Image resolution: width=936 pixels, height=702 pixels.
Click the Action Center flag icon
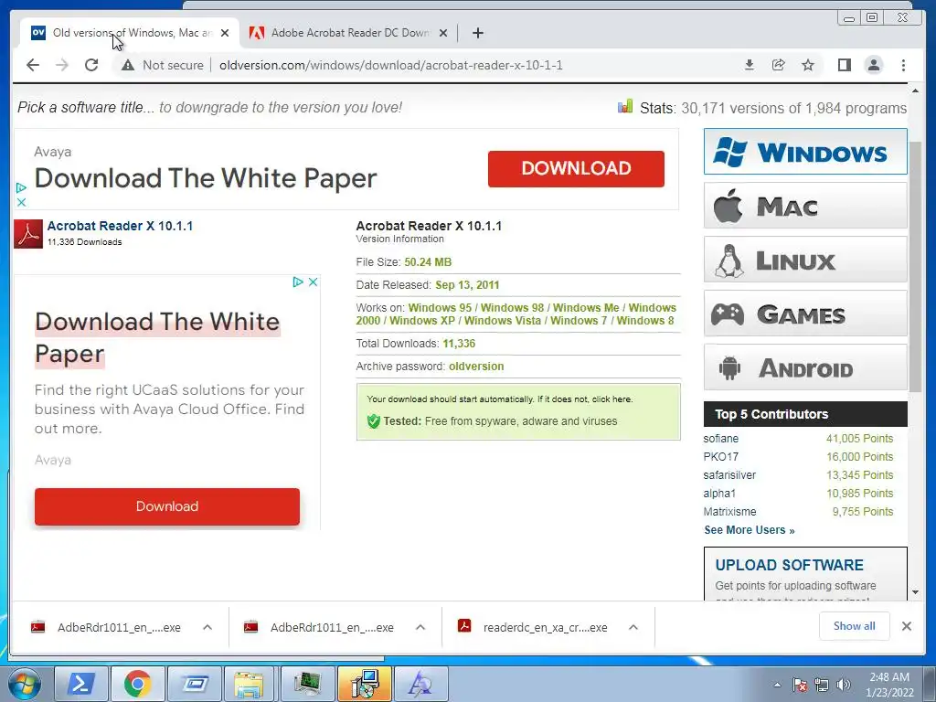[x=799, y=685]
